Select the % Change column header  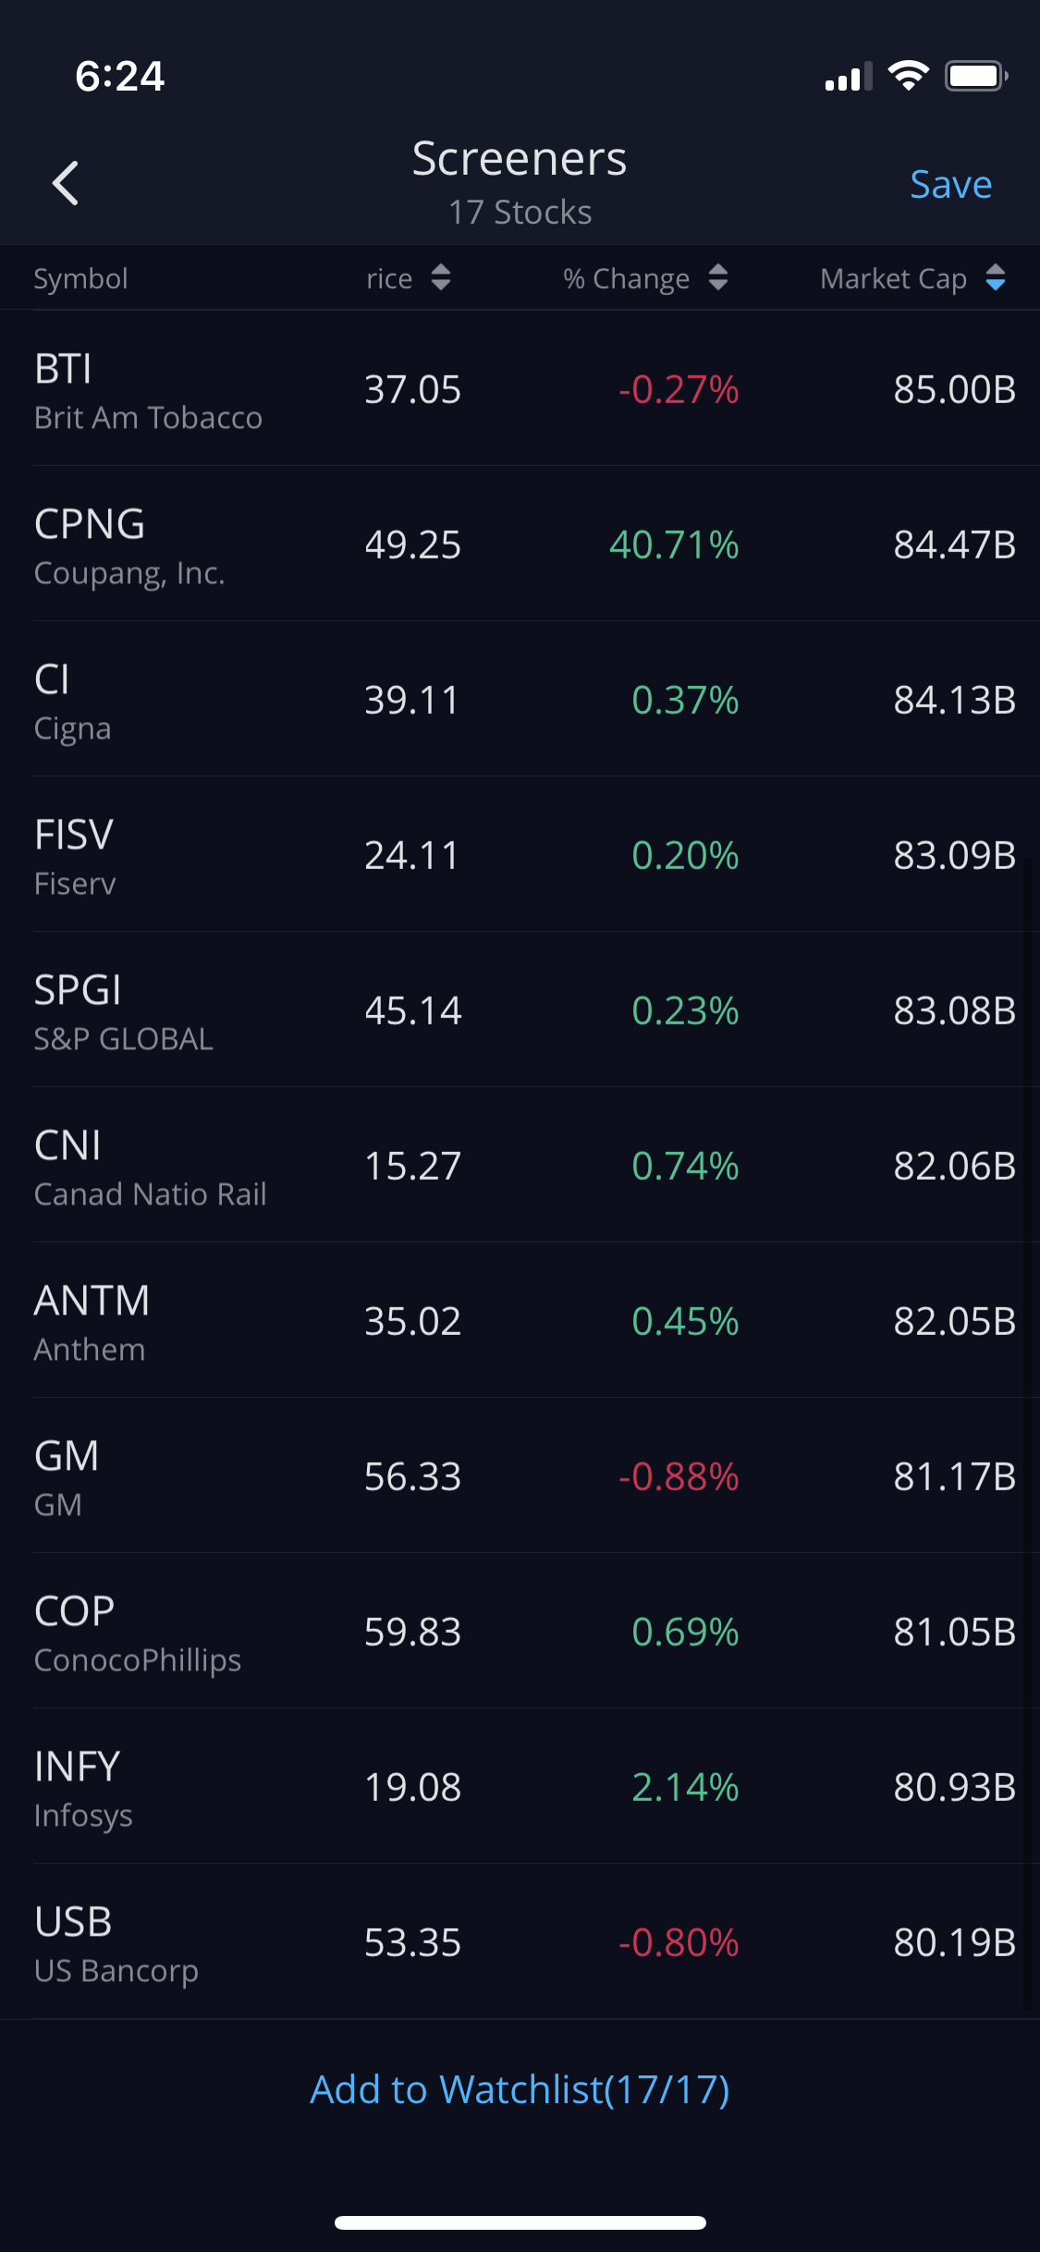tap(626, 278)
